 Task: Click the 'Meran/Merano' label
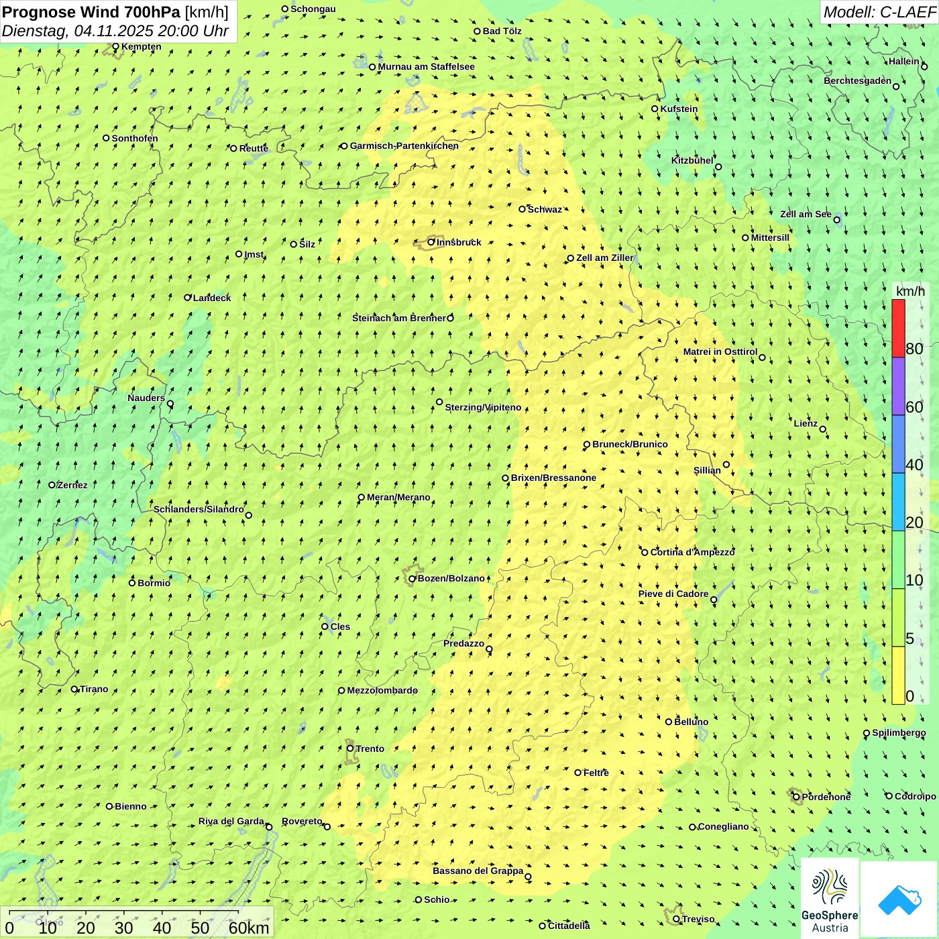click(398, 497)
